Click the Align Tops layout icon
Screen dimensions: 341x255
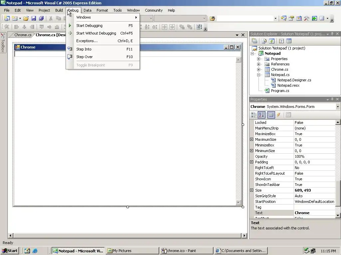(x=42, y=27)
